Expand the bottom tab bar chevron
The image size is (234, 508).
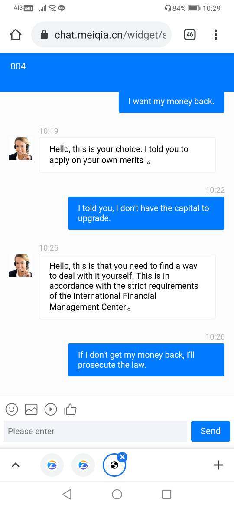(x=15, y=465)
